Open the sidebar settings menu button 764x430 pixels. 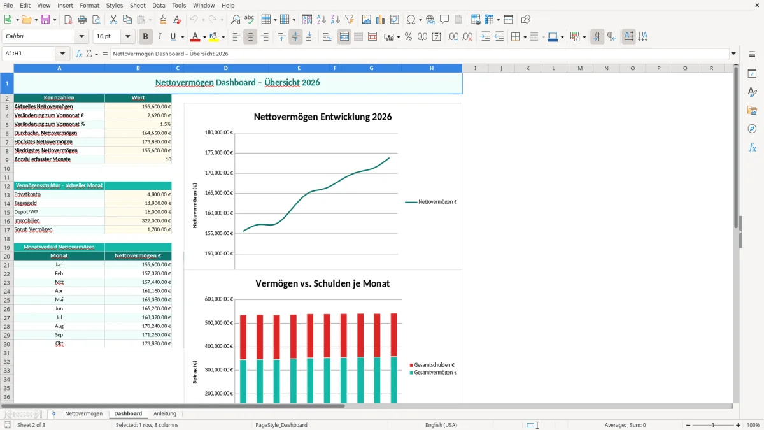[752, 54]
